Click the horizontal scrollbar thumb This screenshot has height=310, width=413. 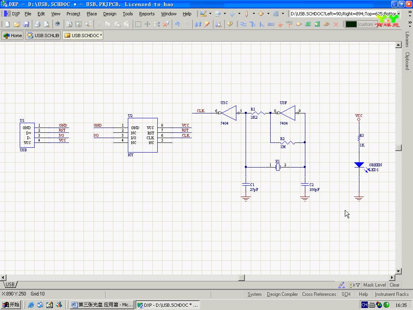(x=242, y=277)
